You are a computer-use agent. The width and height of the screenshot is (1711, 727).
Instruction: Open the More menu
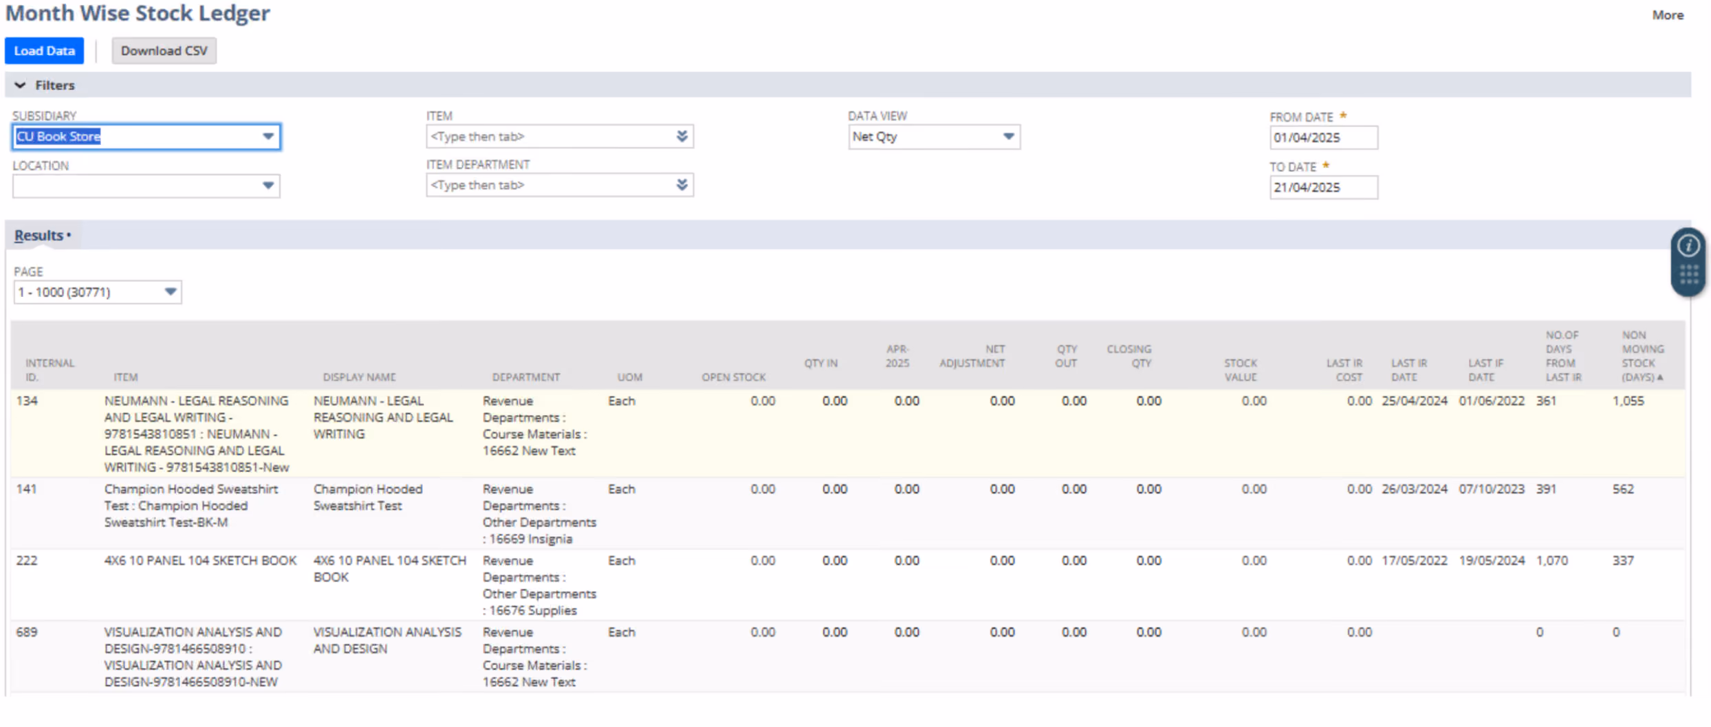(1668, 15)
